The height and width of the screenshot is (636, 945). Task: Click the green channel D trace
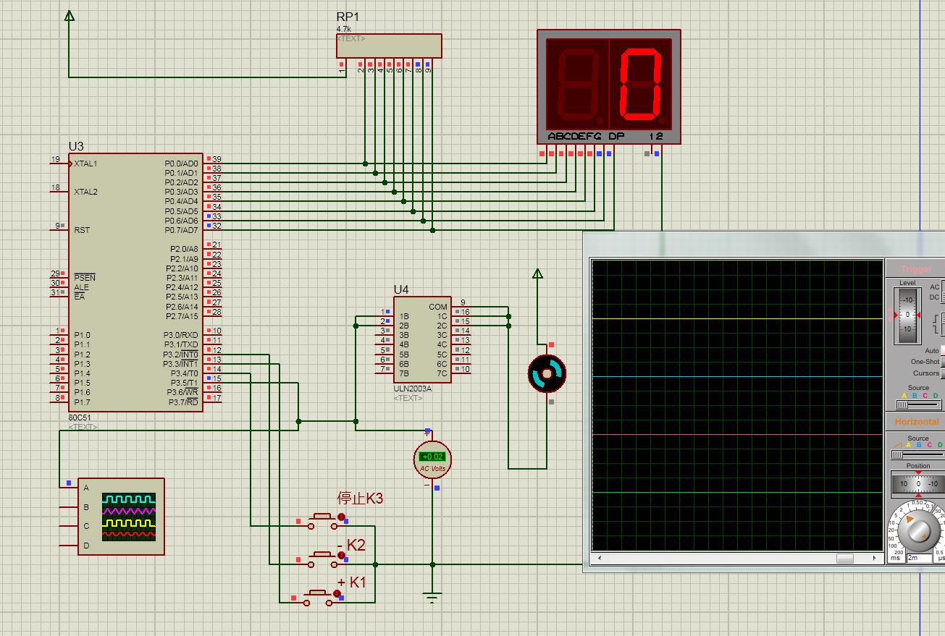(x=737, y=492)
